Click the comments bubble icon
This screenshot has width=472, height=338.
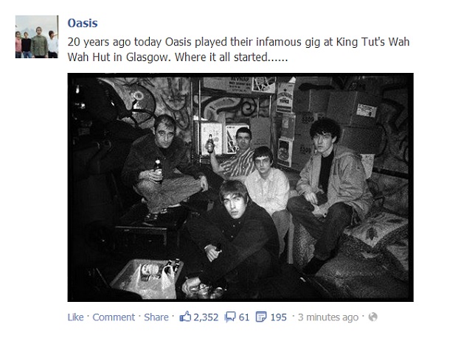(229, 317)
